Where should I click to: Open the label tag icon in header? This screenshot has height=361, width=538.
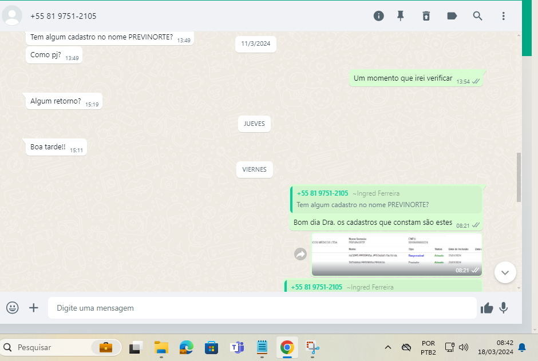pyautogui.click(x=452, y=16)
